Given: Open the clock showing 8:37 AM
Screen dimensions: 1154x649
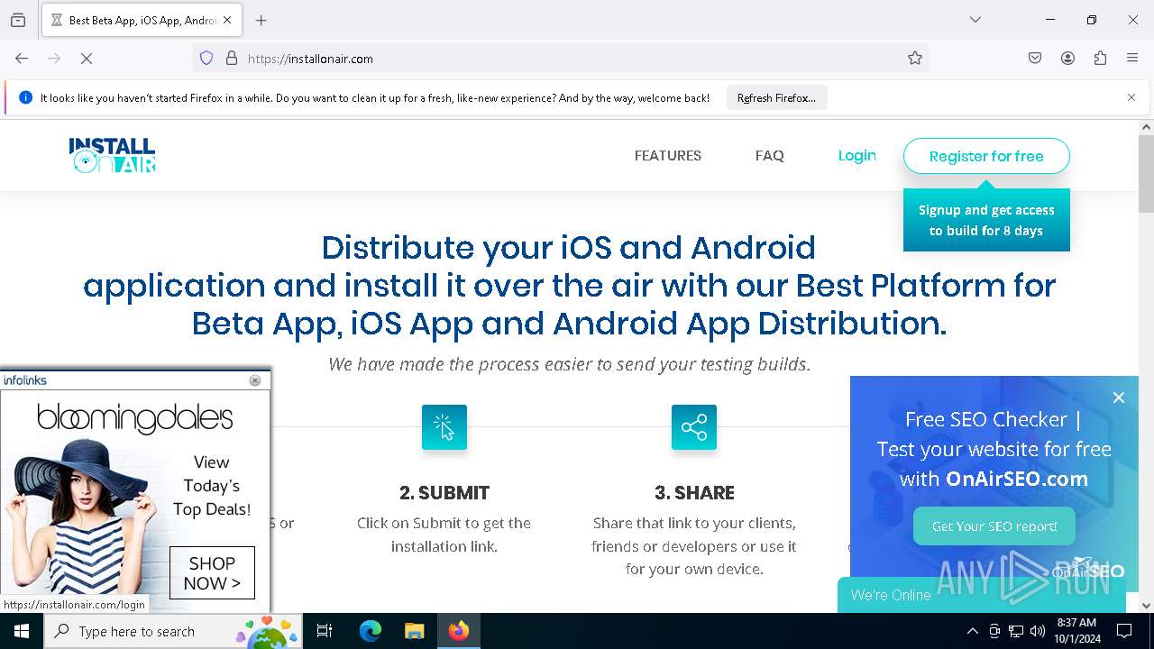Looking at the screenshot, I should (1076, 631).
